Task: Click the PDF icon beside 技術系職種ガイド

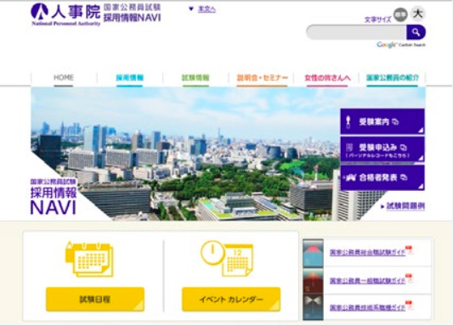Action: point(409,305)
